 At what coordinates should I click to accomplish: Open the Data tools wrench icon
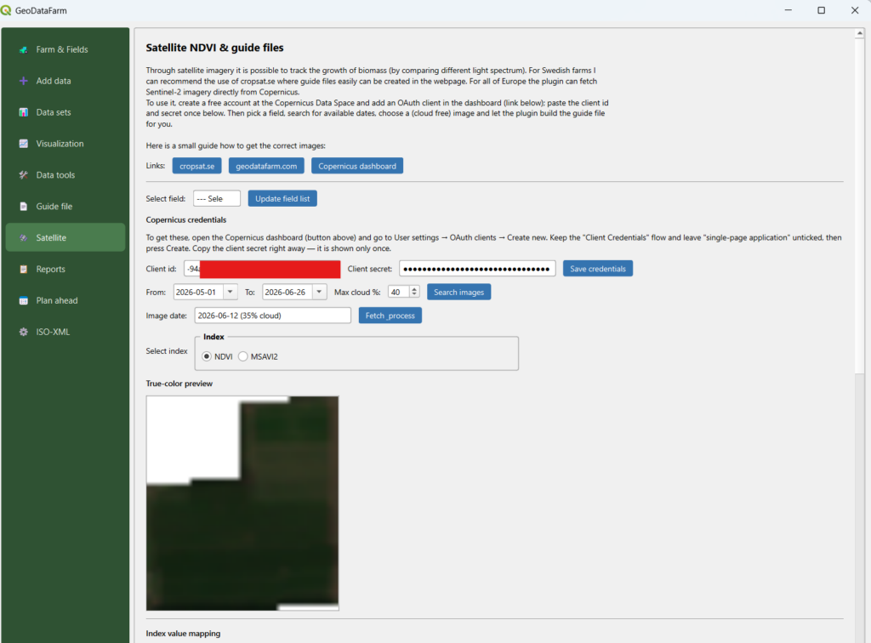point(23,175)
